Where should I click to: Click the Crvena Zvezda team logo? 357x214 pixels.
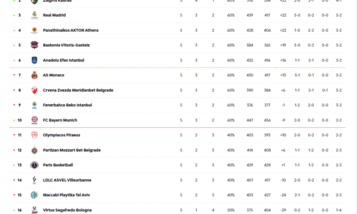tap(34, 90)
